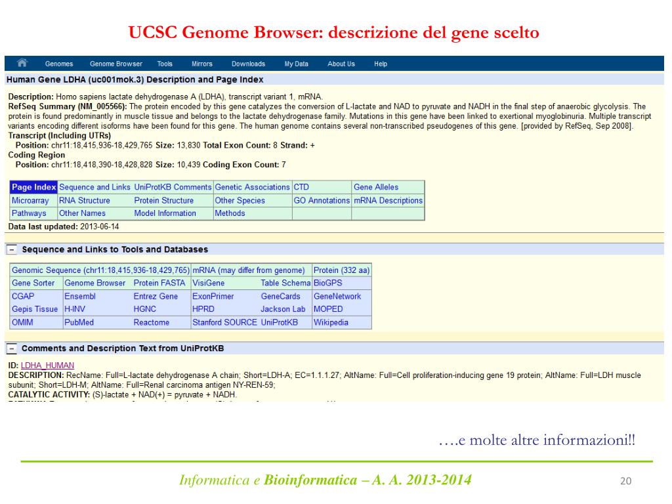Open the Genomic Sequence chr11 link
The width and height of the screenshot is (672, 504).
click(x=100, y=270)
